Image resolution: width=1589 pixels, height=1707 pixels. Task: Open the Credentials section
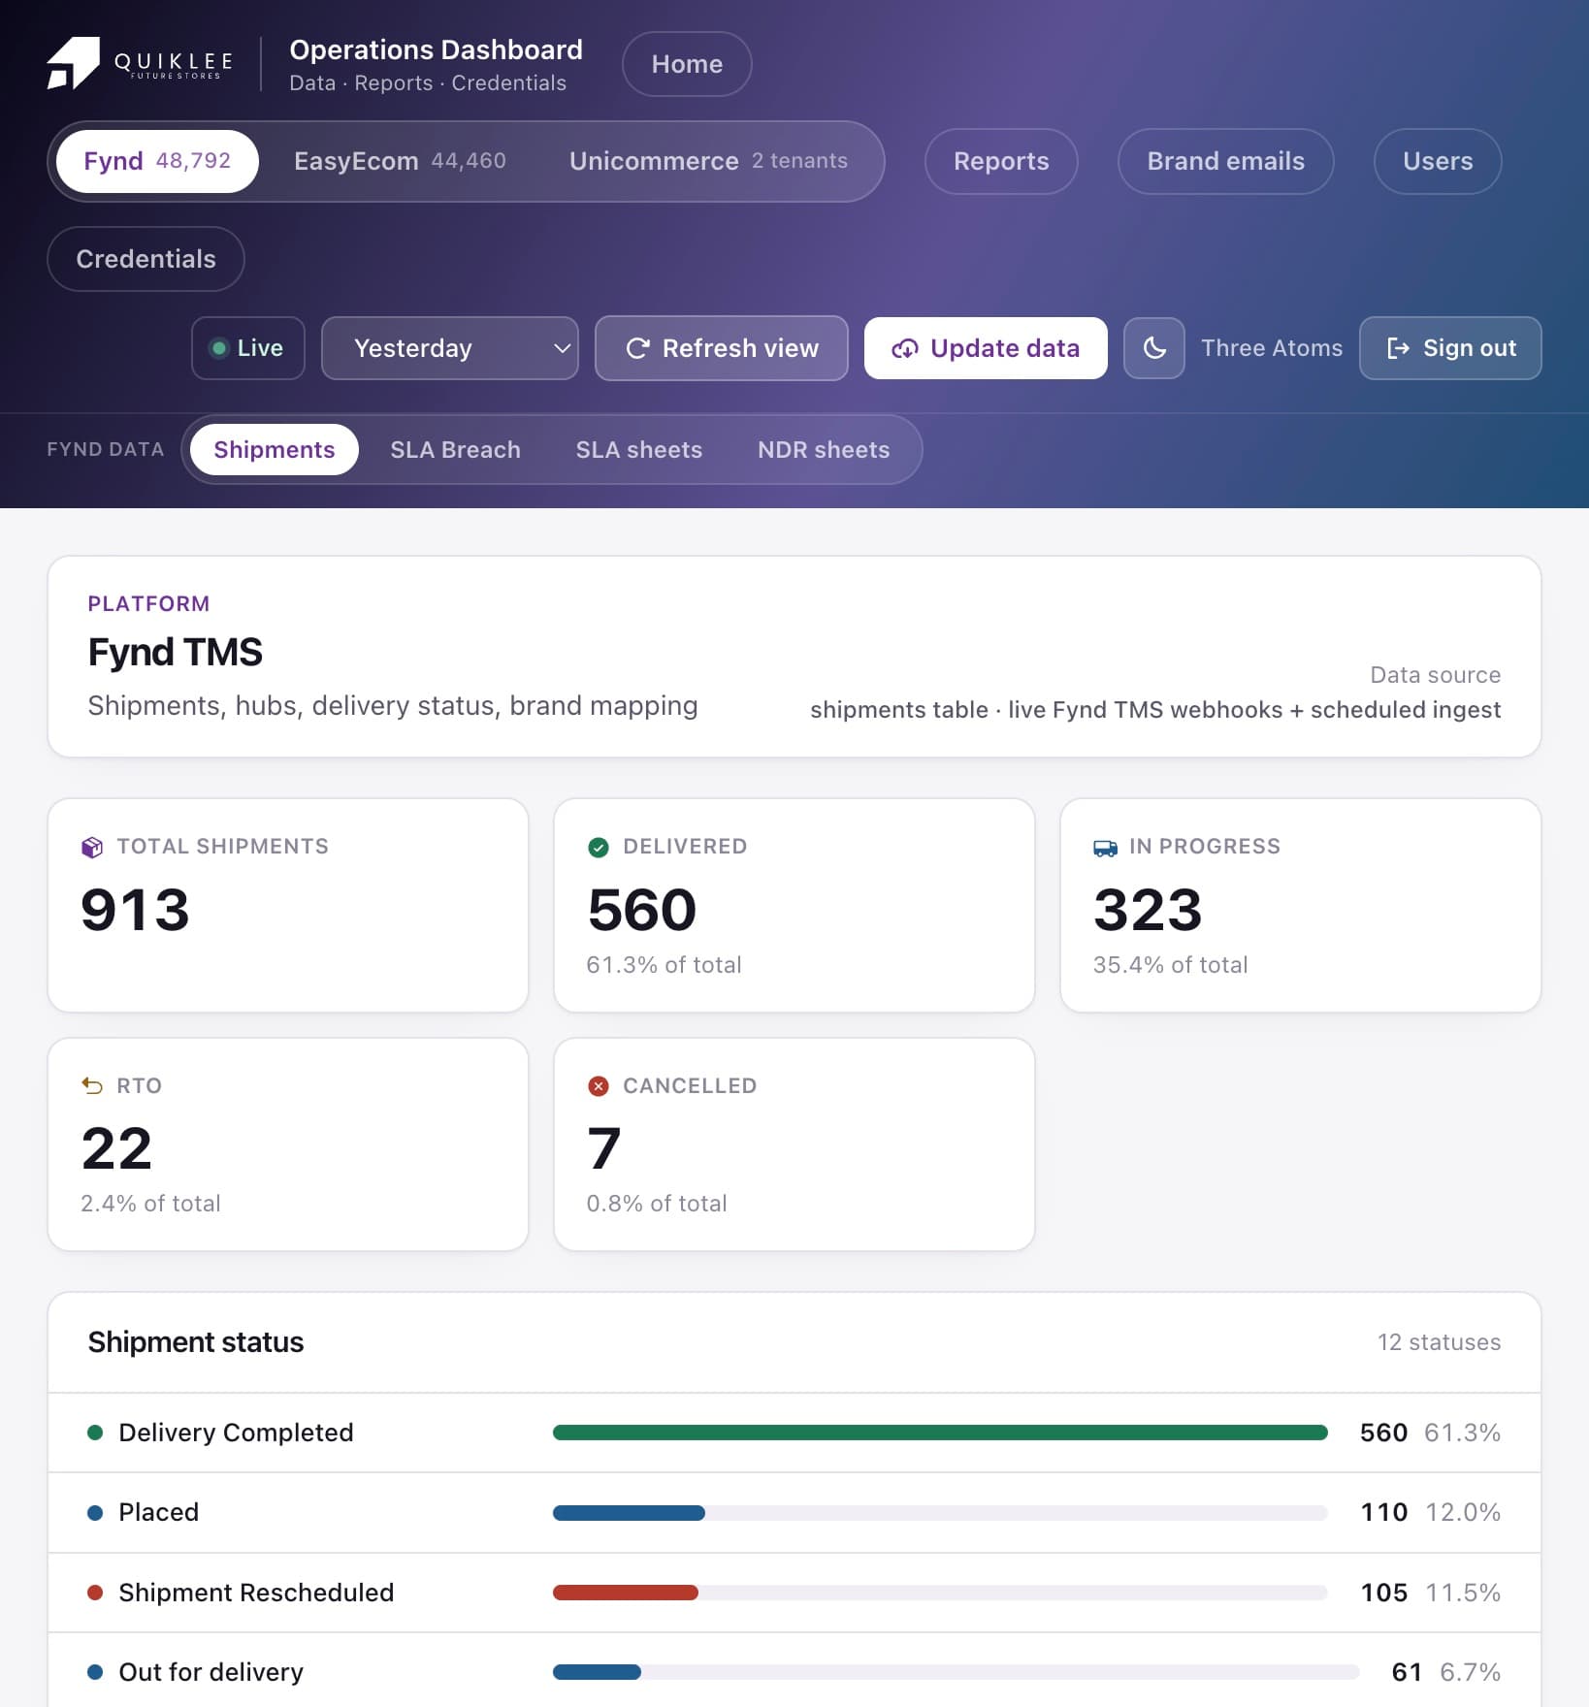(x=146, y=259)
